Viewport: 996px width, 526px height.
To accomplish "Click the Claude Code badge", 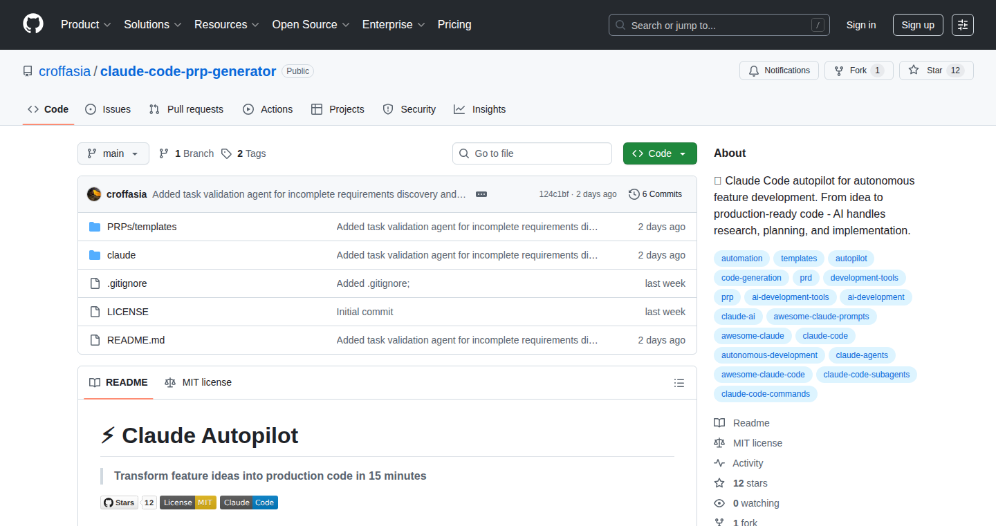I will pos(249,502).
